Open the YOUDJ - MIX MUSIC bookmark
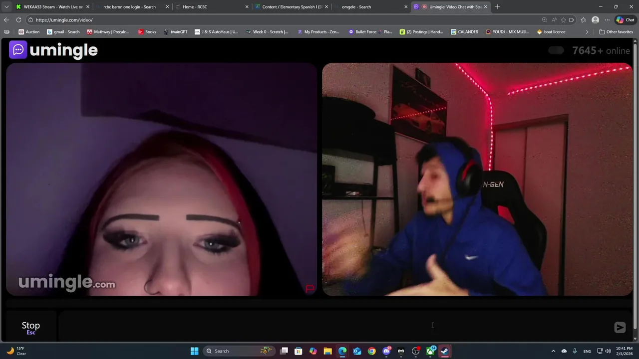 pos(507,32)
